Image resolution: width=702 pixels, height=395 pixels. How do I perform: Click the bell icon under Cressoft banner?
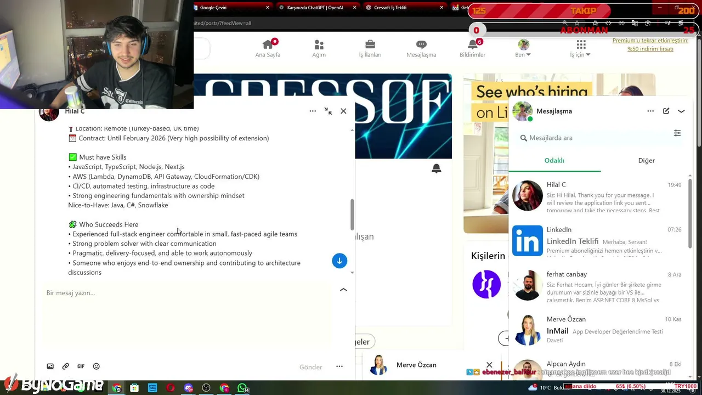[436, 169]
